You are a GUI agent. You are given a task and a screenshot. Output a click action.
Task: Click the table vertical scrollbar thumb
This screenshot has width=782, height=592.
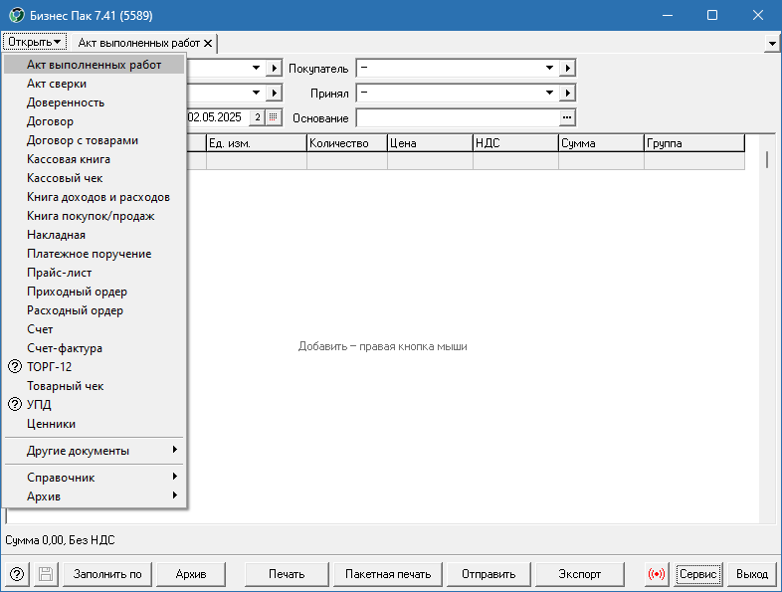(766, 159)
